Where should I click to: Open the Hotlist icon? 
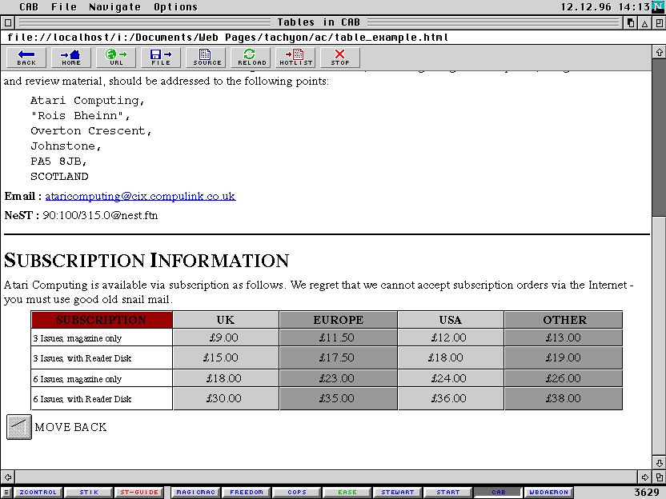pos(296,58)
